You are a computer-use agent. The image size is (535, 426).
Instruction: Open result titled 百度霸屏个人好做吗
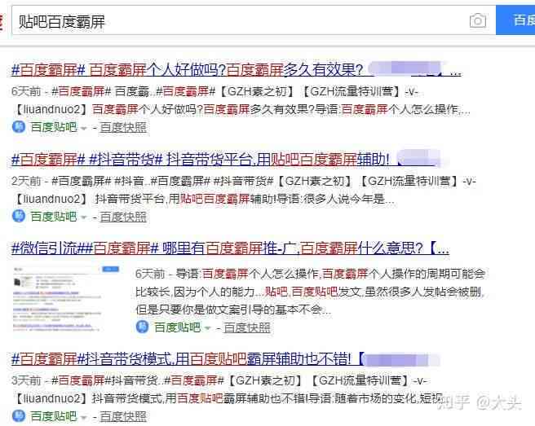pyautogui.click(x=237, y=70)
